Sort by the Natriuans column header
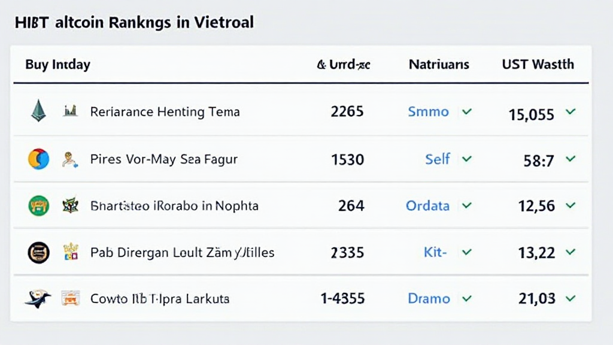Image resolution: width=613 pixels, height=345 pixels. (x=439, y=64)
